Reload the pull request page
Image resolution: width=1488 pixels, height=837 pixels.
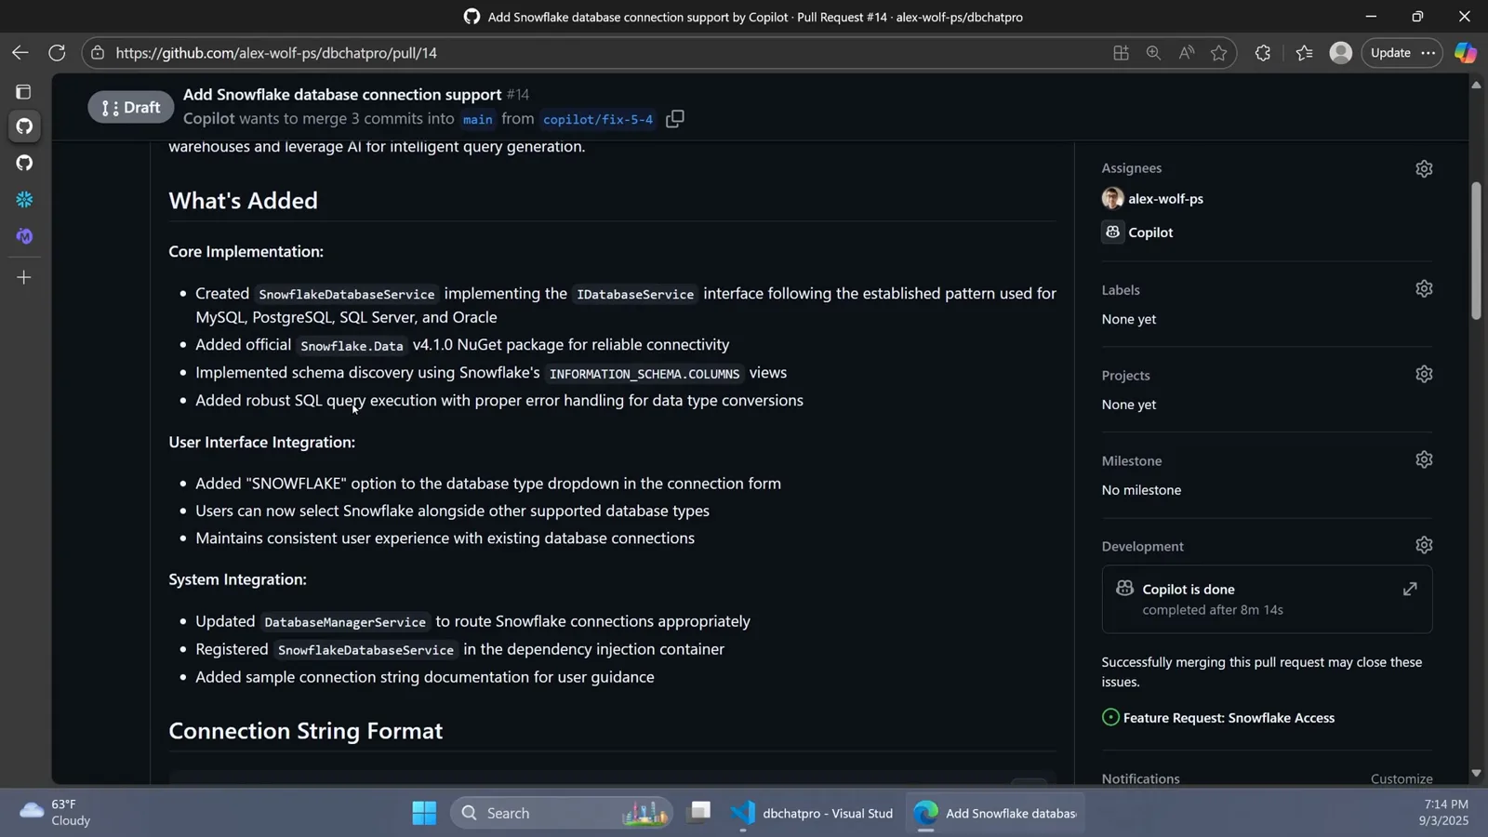(x=57, y=53)
